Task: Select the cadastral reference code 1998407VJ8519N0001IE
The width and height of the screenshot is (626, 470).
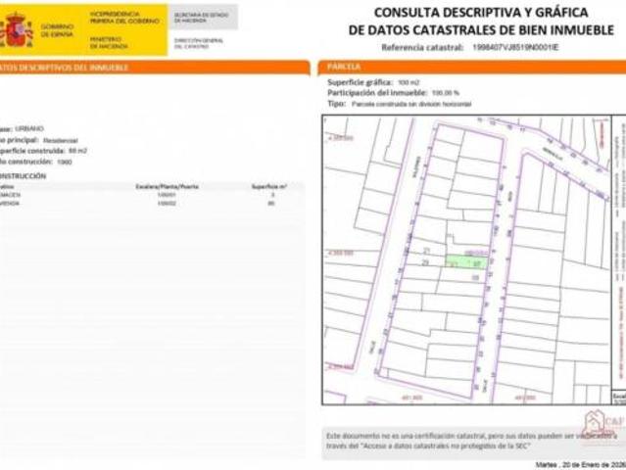Action: (515, 47)
